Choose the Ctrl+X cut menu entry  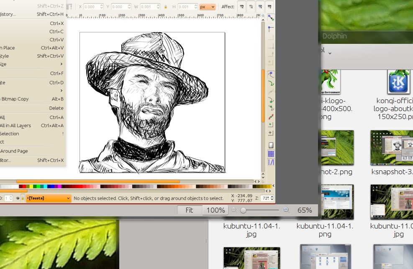tap(32, 23)
